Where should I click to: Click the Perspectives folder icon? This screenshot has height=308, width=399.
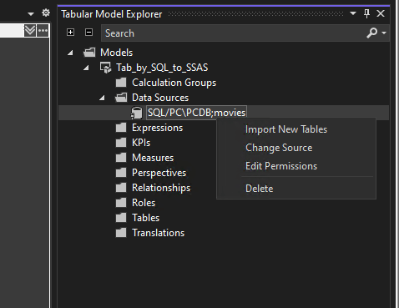point(121,173)
